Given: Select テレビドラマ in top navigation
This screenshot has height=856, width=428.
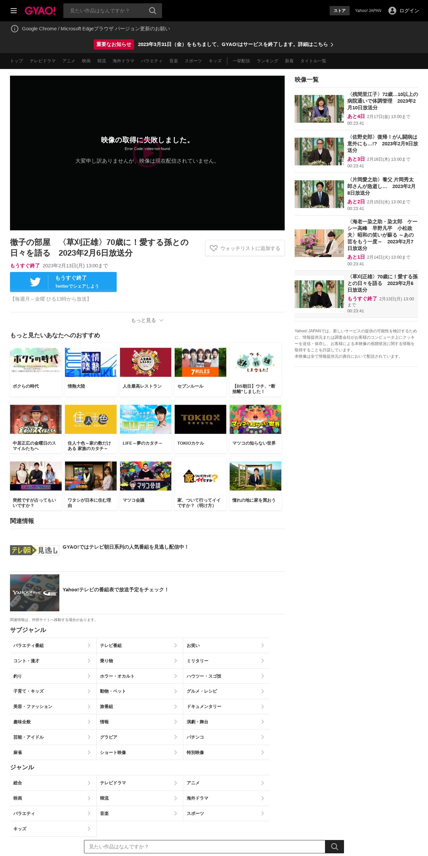Looking at the screenshot, I should click(43, 61).
